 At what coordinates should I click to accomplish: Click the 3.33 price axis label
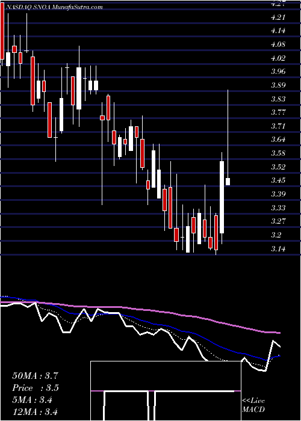[278, 208]
